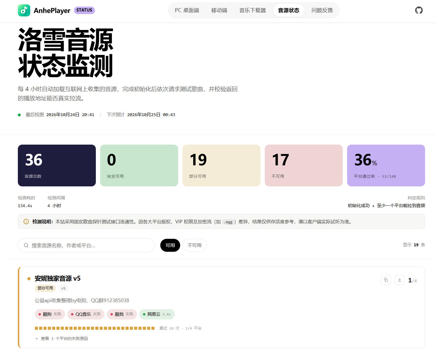Open the GitHub repository icon
Viewport: 436px width, 350px height.
pyautogui.click(x=419, y=10)
